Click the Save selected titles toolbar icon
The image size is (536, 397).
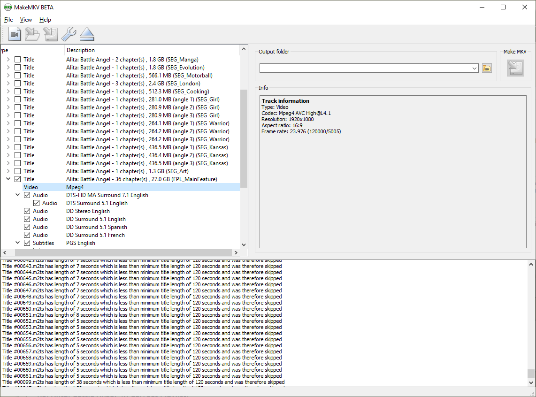point(51,34)
